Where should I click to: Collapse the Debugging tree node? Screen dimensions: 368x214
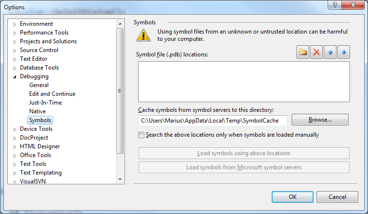click(x=15, y=77)
